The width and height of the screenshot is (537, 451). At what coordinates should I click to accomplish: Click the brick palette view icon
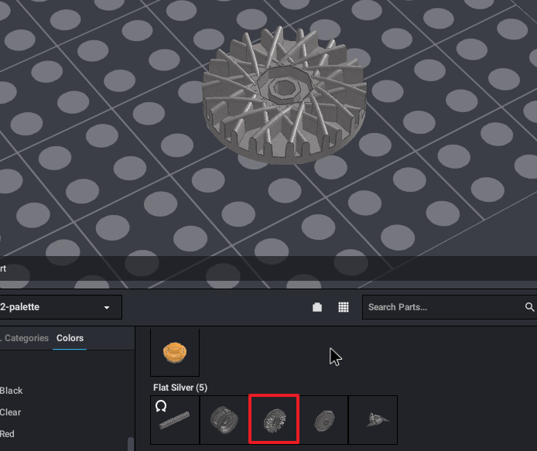[x=317, y=307]
